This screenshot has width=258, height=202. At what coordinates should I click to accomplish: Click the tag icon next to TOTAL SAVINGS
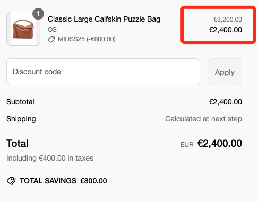[11, 181]
